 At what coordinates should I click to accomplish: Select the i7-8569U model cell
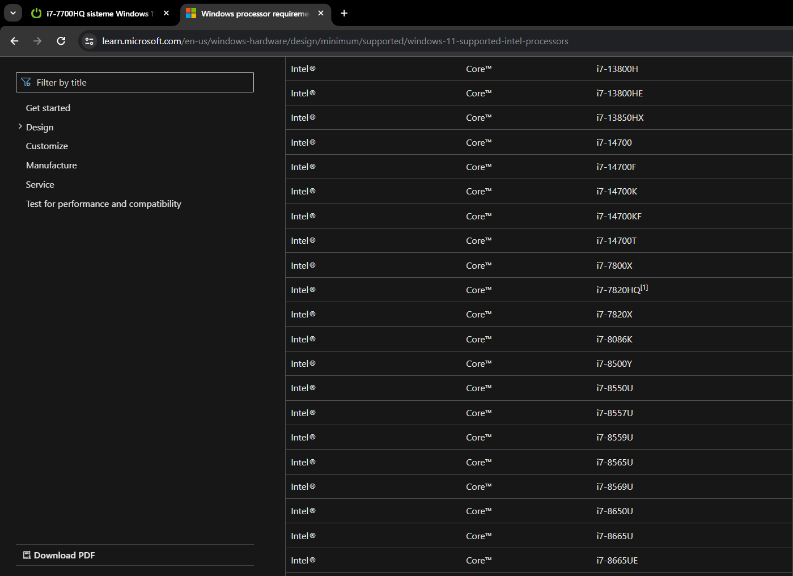tap(615, 486)
